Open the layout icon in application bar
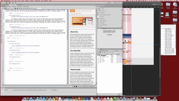Screen dimensions: 179x101 click(x=10, y=3)
